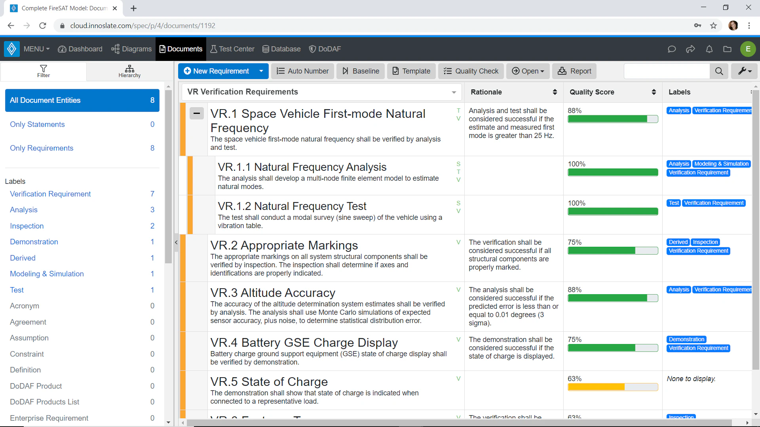This screenshot has height=427, width=760.
Task: Select Only Requirements in the sidebar
Action: pyautogui.click(x=41, y=148)
